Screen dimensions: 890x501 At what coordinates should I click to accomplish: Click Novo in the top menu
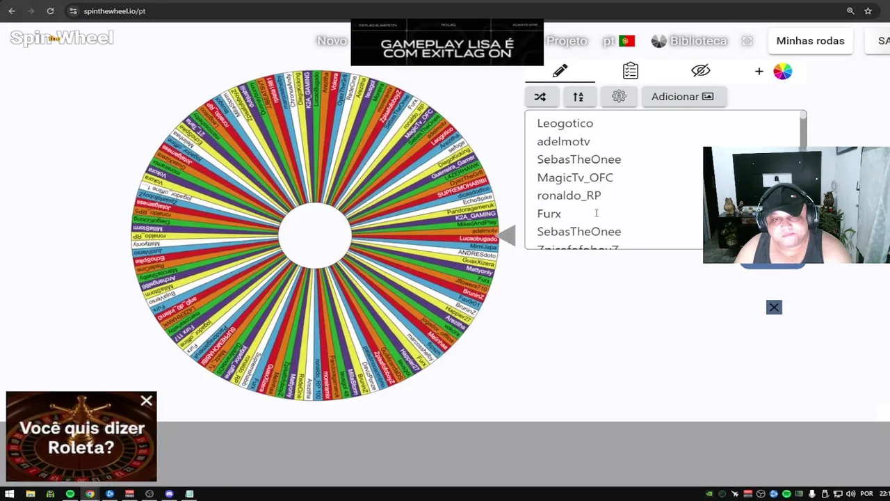tap(332, 41)
